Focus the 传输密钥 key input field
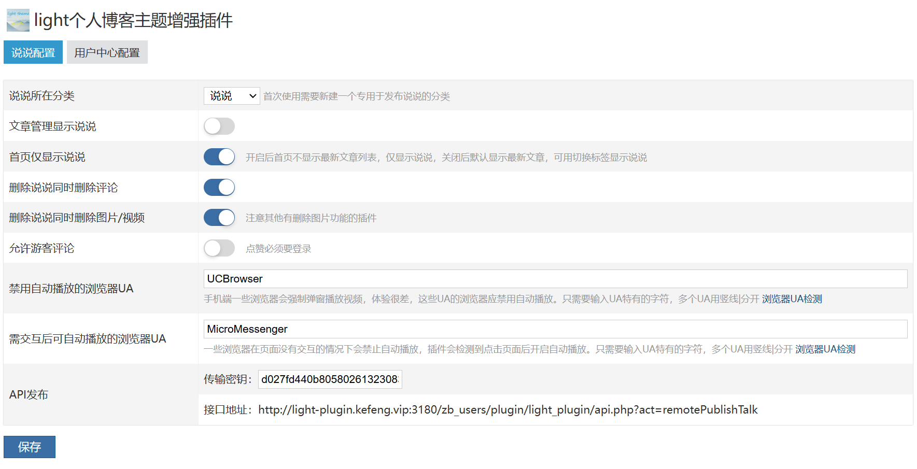 point(330,379)
